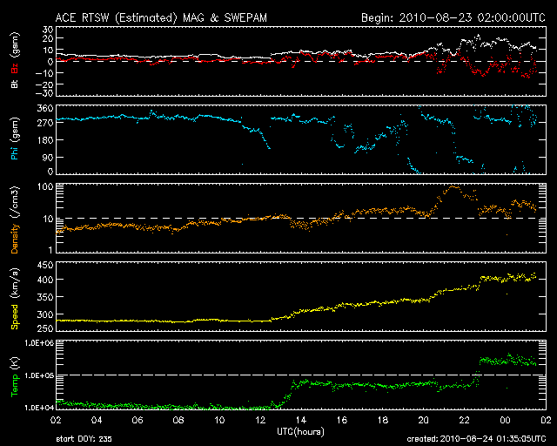Click the 'ACE RTSW (Estimated) MAG & SWEPAM' title
Viewport: 557px width, 446px height.
tap(161, 17)
